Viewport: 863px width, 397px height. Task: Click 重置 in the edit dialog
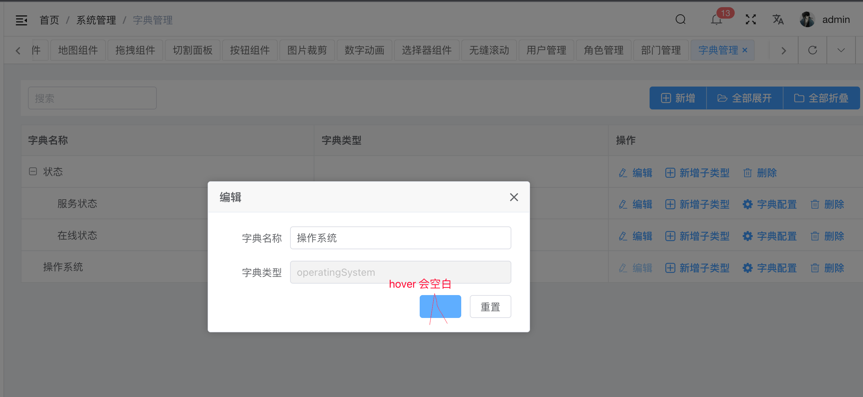490,307
